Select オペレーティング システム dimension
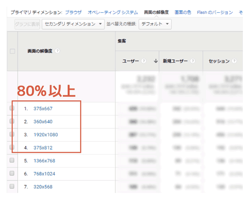Screen dimensions: 250x201 113,12
